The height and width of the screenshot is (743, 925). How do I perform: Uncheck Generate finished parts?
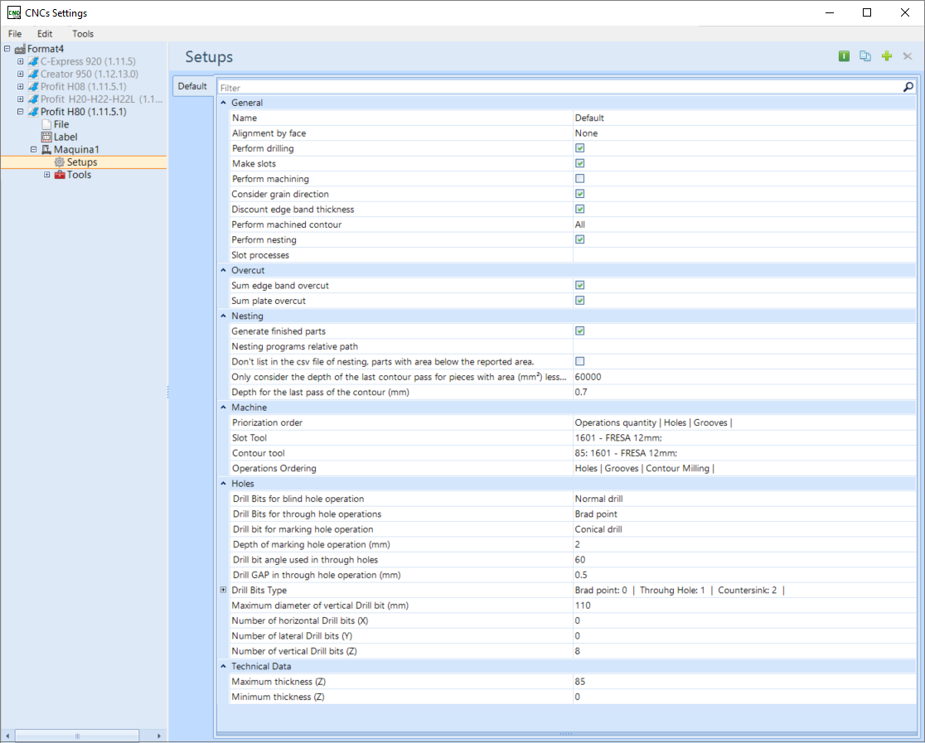click(580, 330)
